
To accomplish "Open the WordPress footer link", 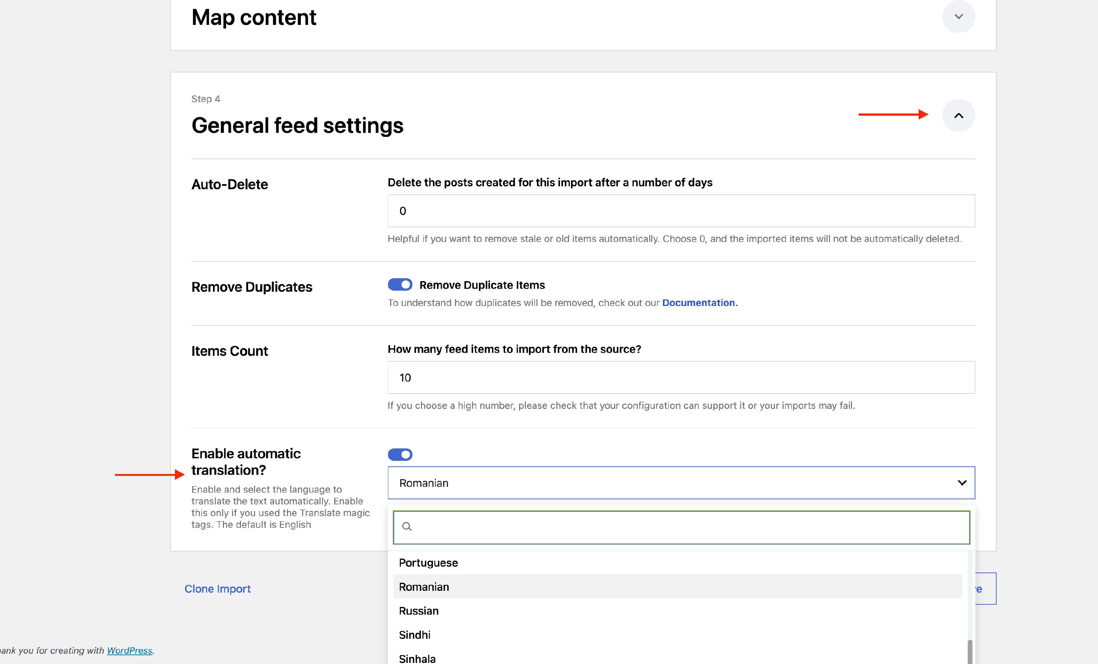I will 129,650.
